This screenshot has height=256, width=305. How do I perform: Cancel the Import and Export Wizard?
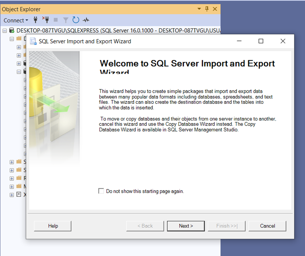tap(267, 226)
